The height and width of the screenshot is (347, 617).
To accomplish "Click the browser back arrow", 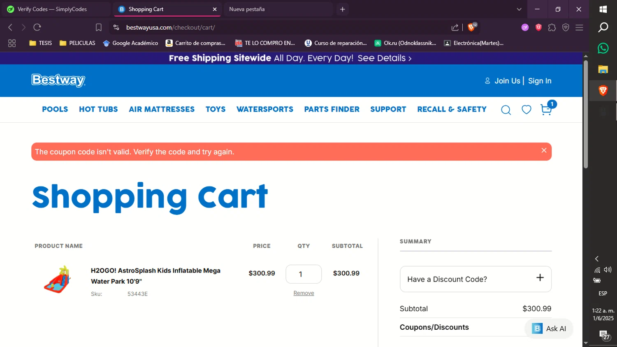I will point(10,27).
